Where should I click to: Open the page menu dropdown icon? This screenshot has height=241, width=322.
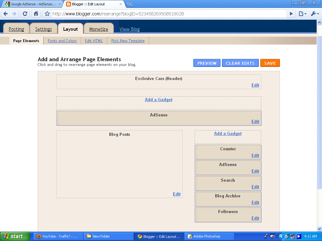pos(303,14)
